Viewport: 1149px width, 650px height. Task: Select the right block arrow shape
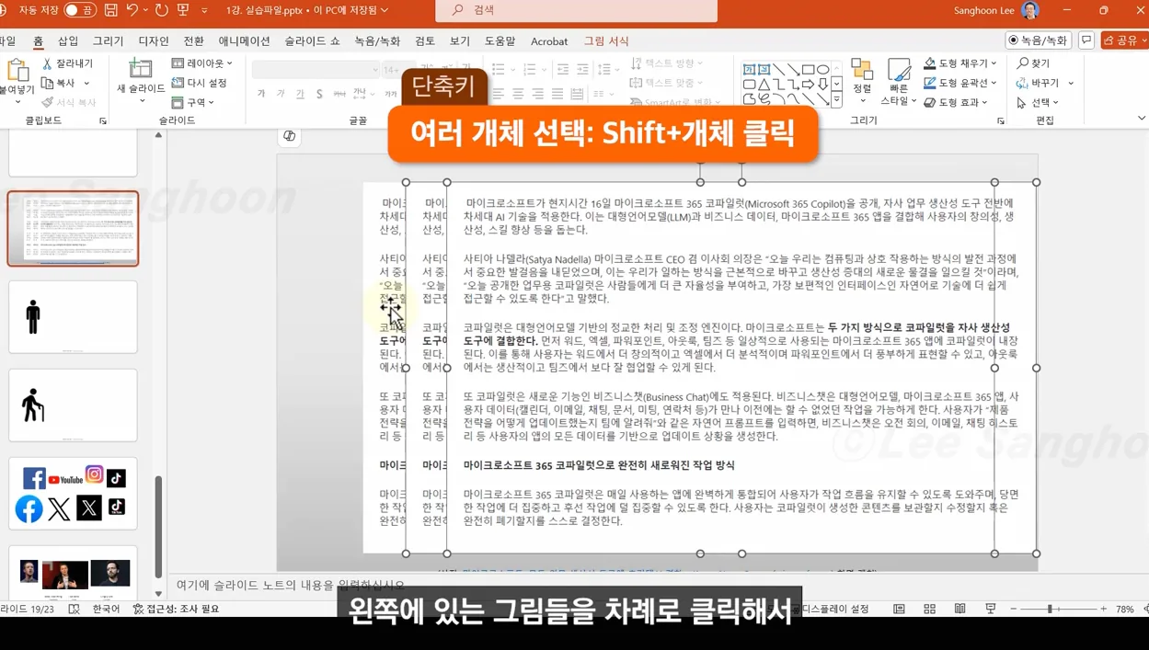[x=807, y=85]
